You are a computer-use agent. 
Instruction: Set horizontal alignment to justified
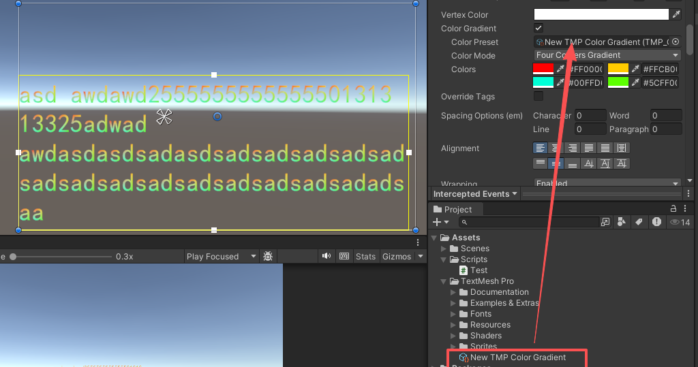pos(588,148)
